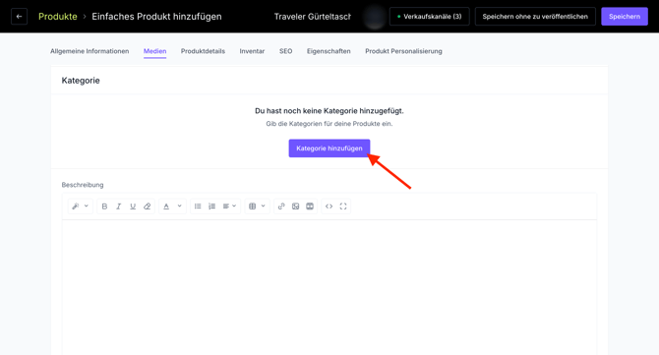Click the 'Du hast noch keine Kategorie hinzugefügt.' message

(329, 111)
